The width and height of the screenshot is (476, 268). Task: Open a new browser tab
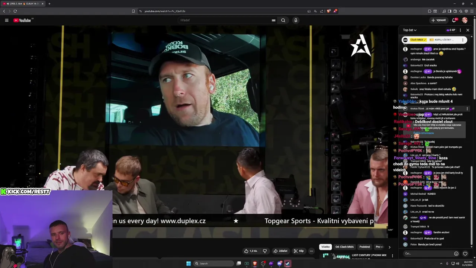[49, 4]
